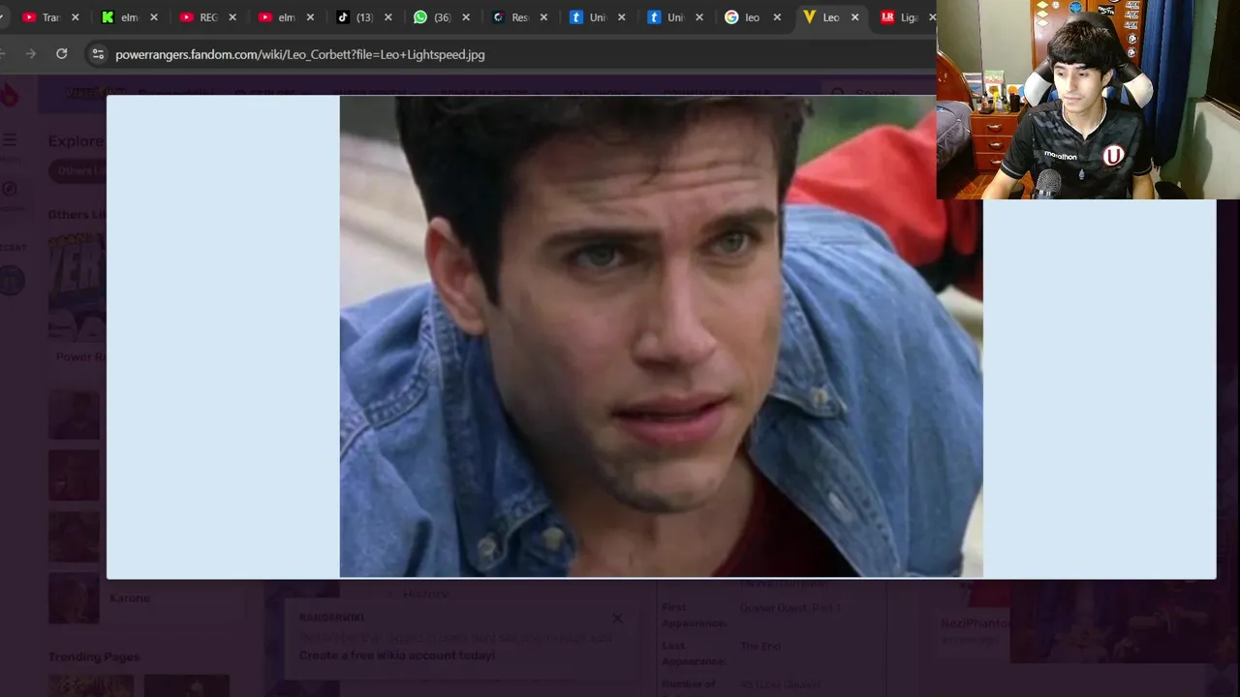The image size is (1240, 697).
Task: Close the WhatsApp (36) tab
Action: coord(466,17)
